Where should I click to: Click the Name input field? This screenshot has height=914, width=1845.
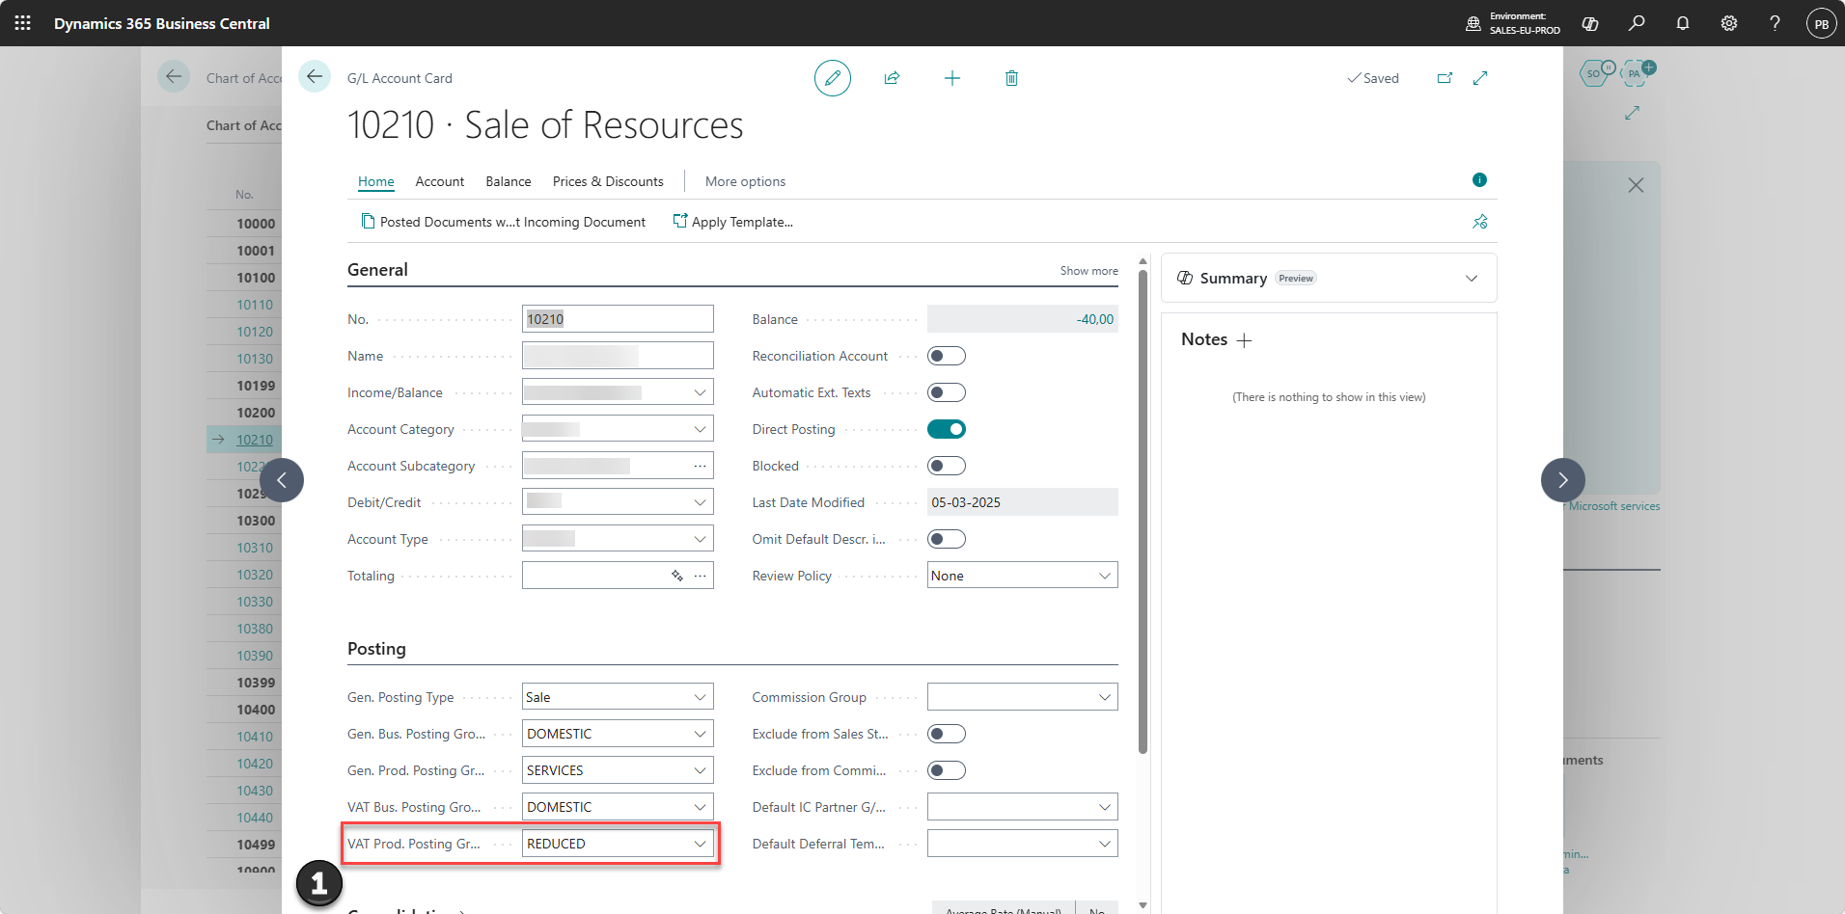618,356
